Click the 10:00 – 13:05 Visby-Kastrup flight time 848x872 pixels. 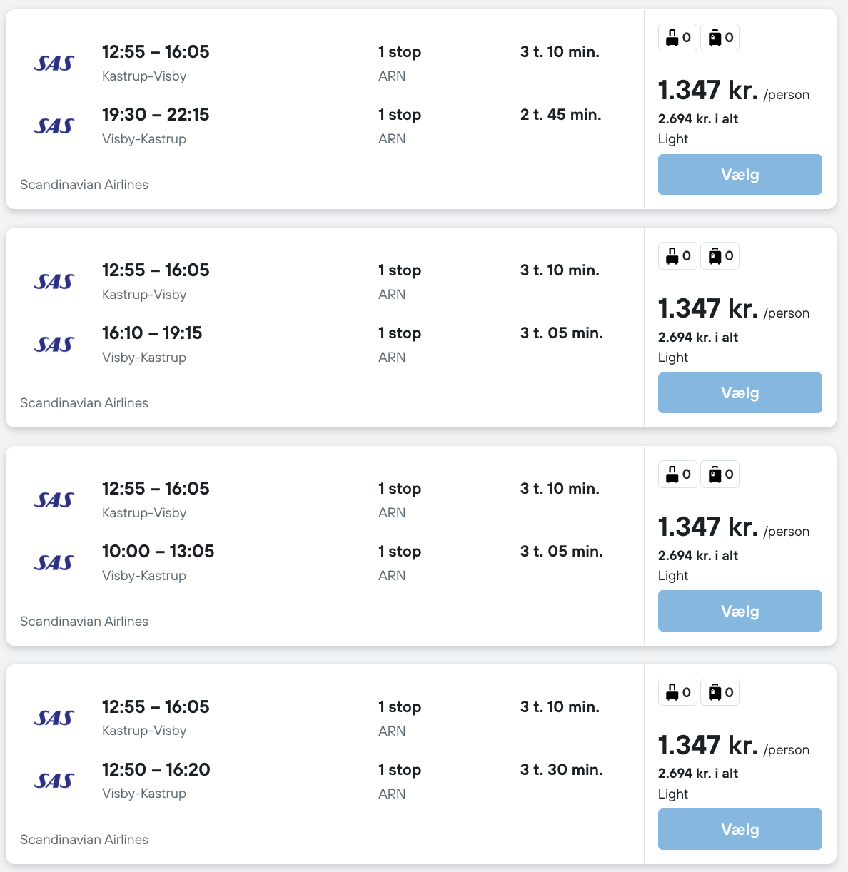(x=158, y=552)
